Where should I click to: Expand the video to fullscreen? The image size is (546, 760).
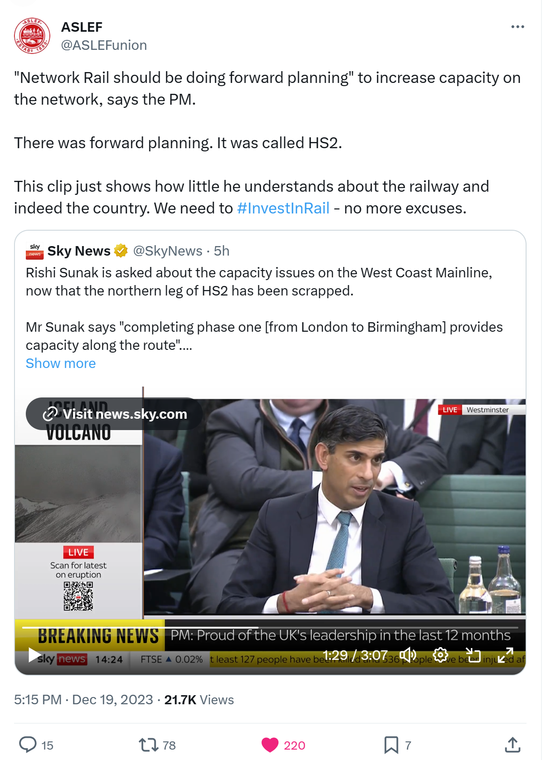[506, 655]
